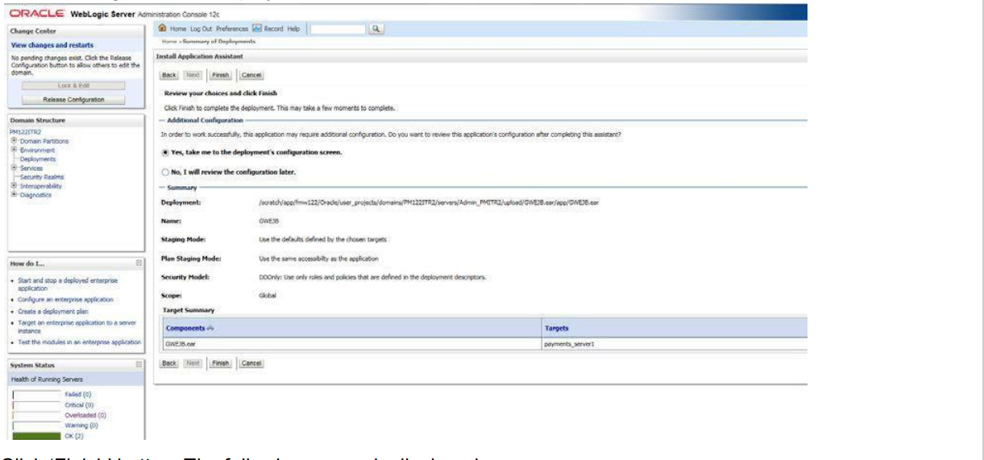984x460 pixels.
Task: Click the Failed (0) health status
Action: point(78,394)
